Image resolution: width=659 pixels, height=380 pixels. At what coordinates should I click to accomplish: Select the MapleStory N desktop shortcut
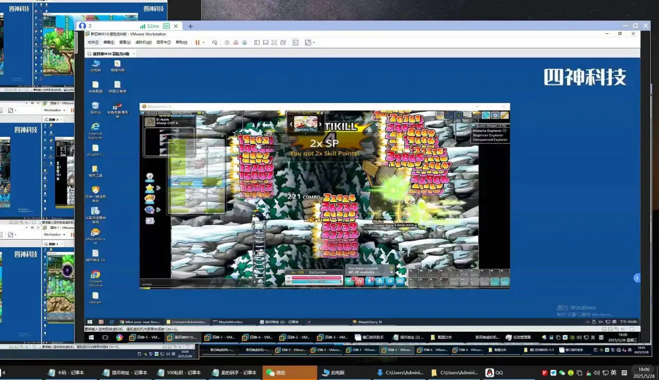pos(95,236)
